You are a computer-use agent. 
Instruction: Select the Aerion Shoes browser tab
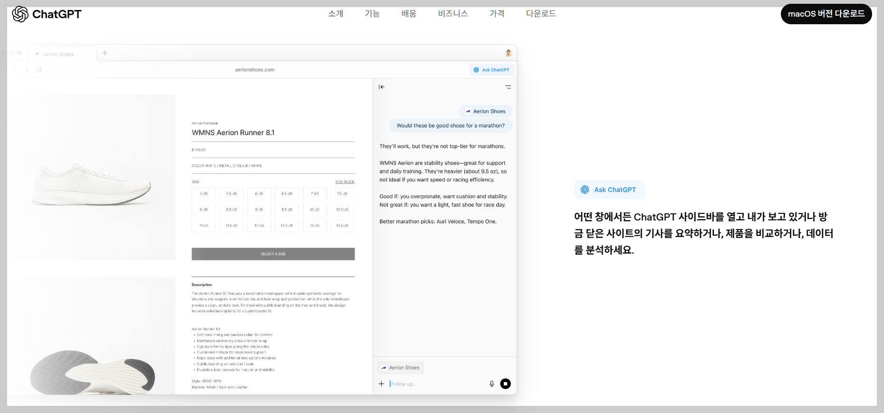click(x=63, y=54)
